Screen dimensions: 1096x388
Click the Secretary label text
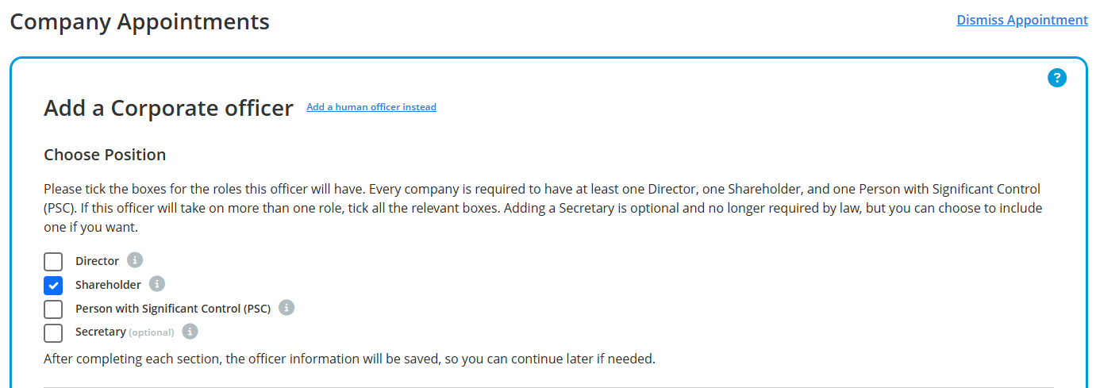click(x=101, y=332)
